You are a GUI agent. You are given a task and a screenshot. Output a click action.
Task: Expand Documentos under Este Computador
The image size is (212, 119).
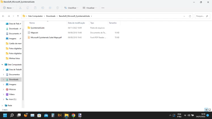pos(3,75)
